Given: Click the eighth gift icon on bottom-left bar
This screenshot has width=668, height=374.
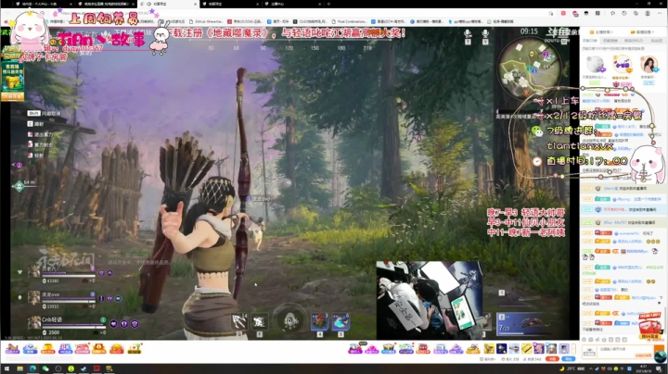Looking at the screenshot, I should click(135, 349).
